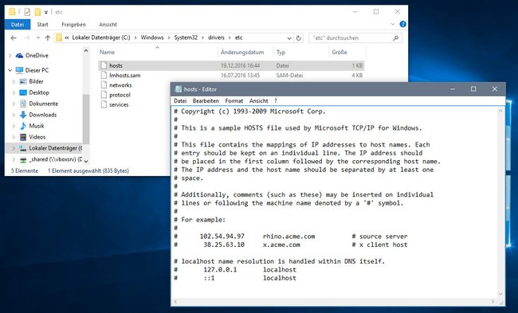
Task: Open the ? help menu in Editor
Action: point(276,101)
